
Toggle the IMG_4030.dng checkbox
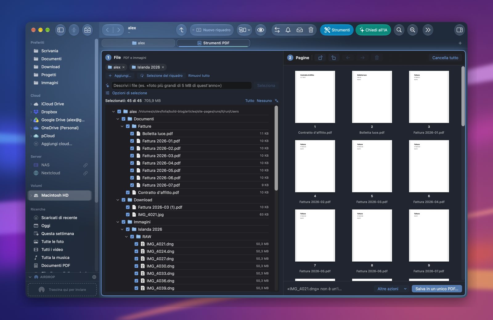pyautogui.click(x=136, y=266)
